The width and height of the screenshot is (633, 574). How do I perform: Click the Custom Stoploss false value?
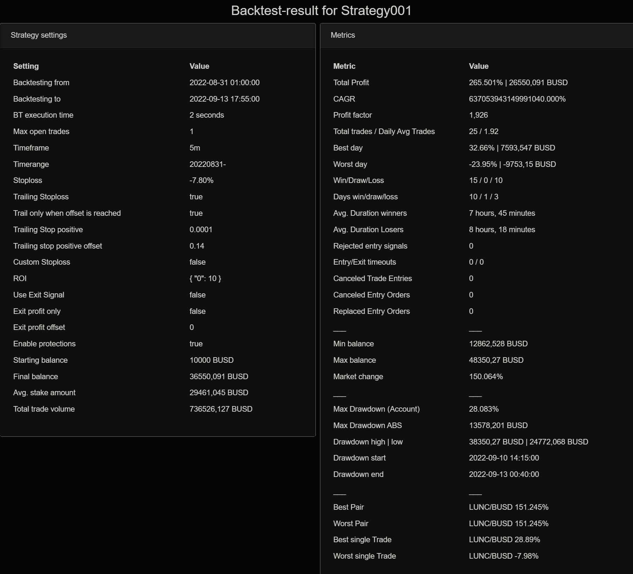[x=197, y=262]
